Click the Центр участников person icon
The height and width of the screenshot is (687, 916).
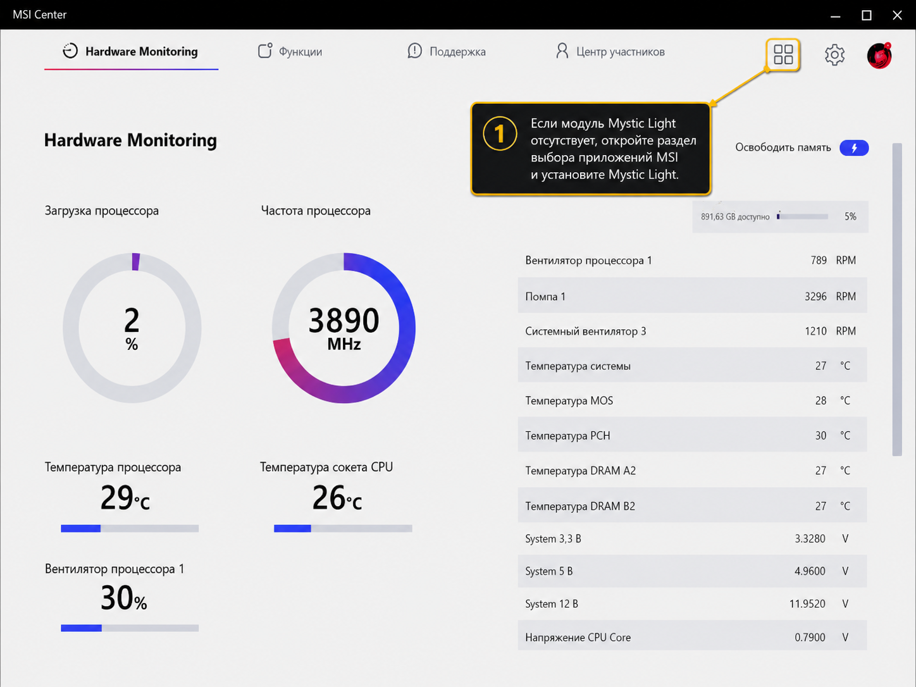[x=562, y=51]
